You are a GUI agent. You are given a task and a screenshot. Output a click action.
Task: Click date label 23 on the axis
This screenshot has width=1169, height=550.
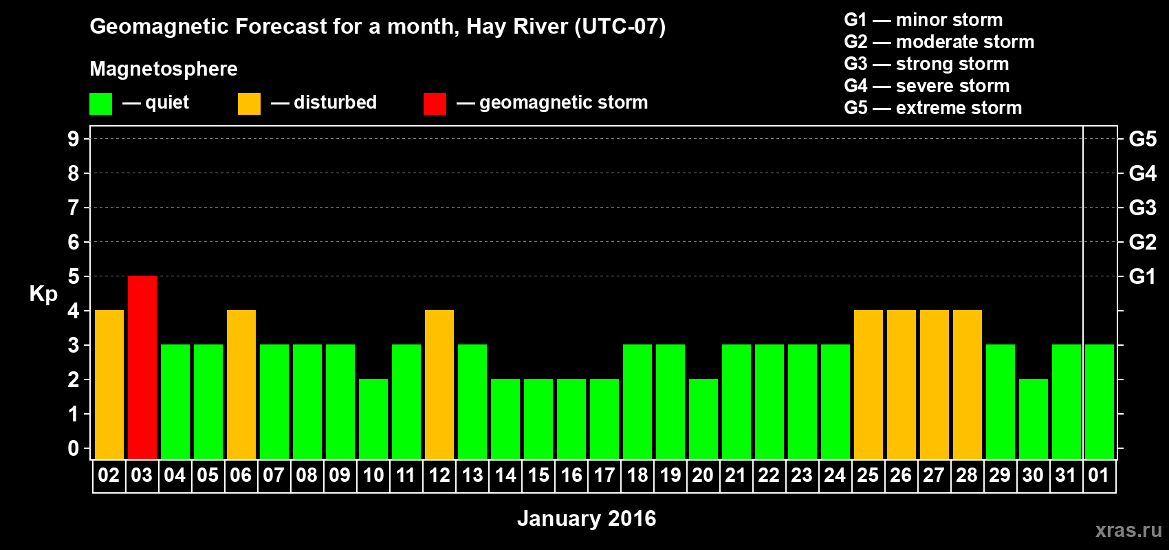coord(802,475)
